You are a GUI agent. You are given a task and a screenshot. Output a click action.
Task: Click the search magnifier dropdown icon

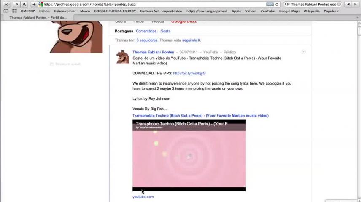pyautogui.click(x=287, y=4)
